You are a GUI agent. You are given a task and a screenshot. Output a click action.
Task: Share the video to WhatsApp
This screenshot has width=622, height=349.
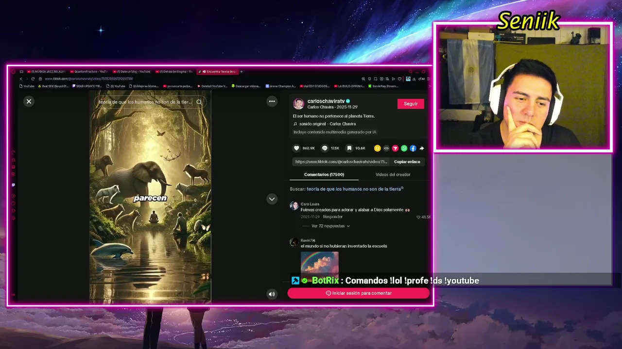click(404, 148)
